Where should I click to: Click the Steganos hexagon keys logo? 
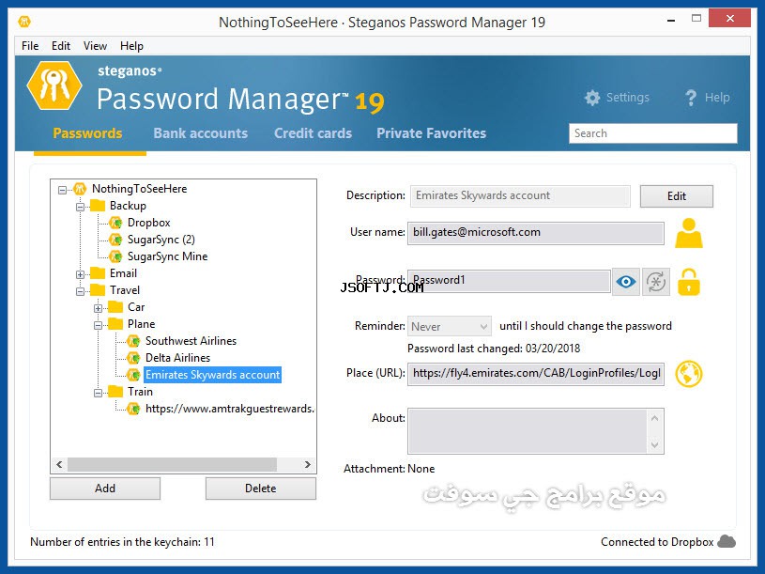54,85
